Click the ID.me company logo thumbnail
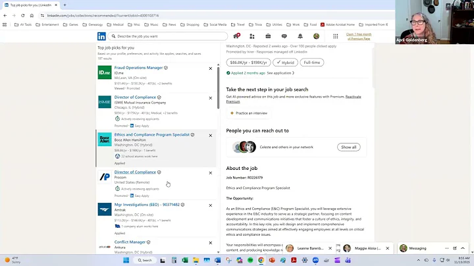Screen dimensions: 474x266 [x=105, y=72]
